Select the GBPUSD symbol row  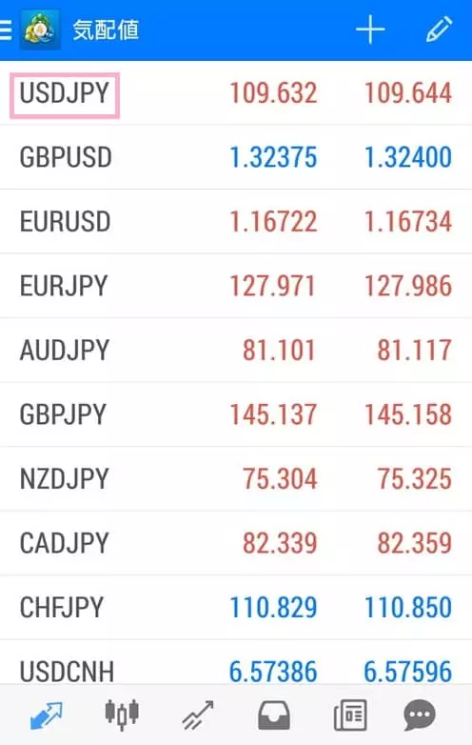pos(236,157)
